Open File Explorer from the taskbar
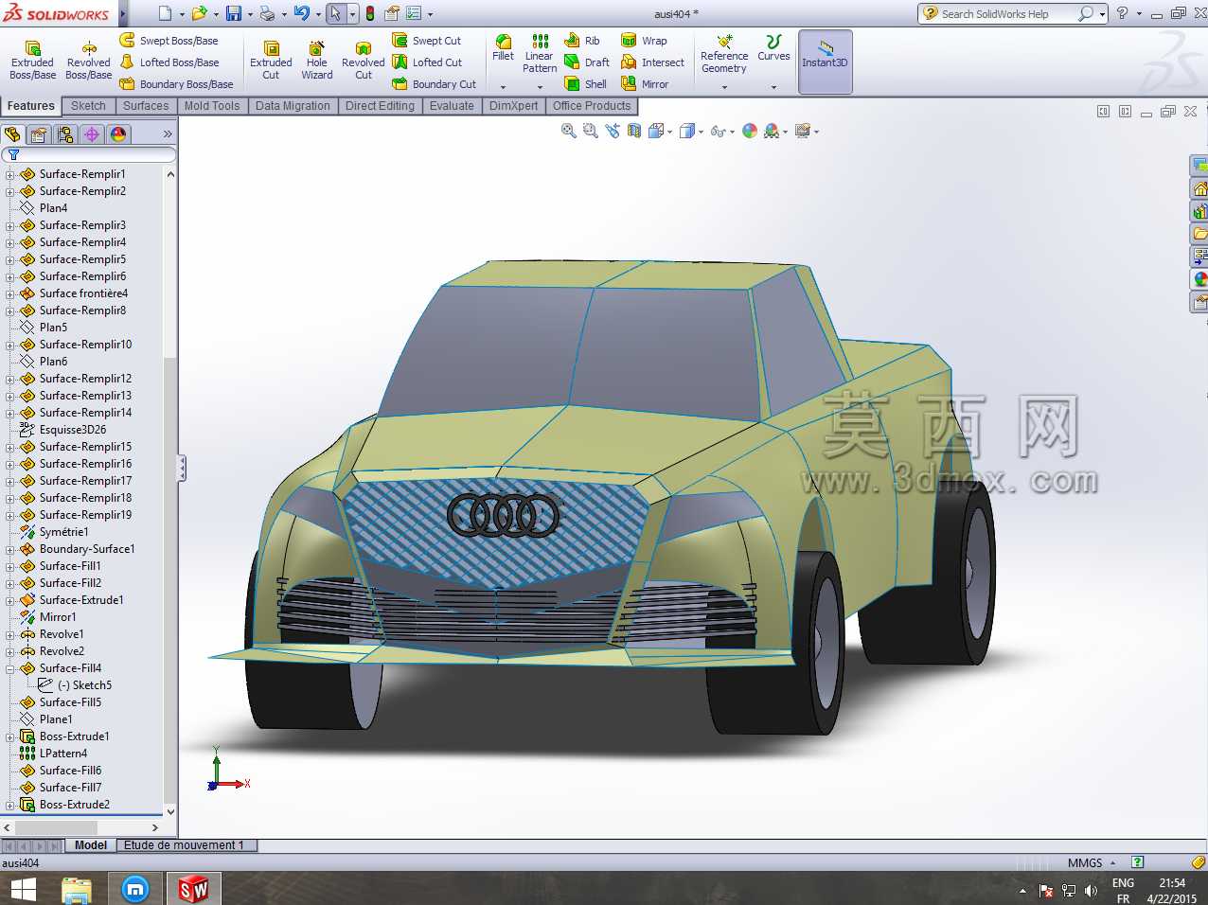The image size is (1208, 905). pos(77,889)
